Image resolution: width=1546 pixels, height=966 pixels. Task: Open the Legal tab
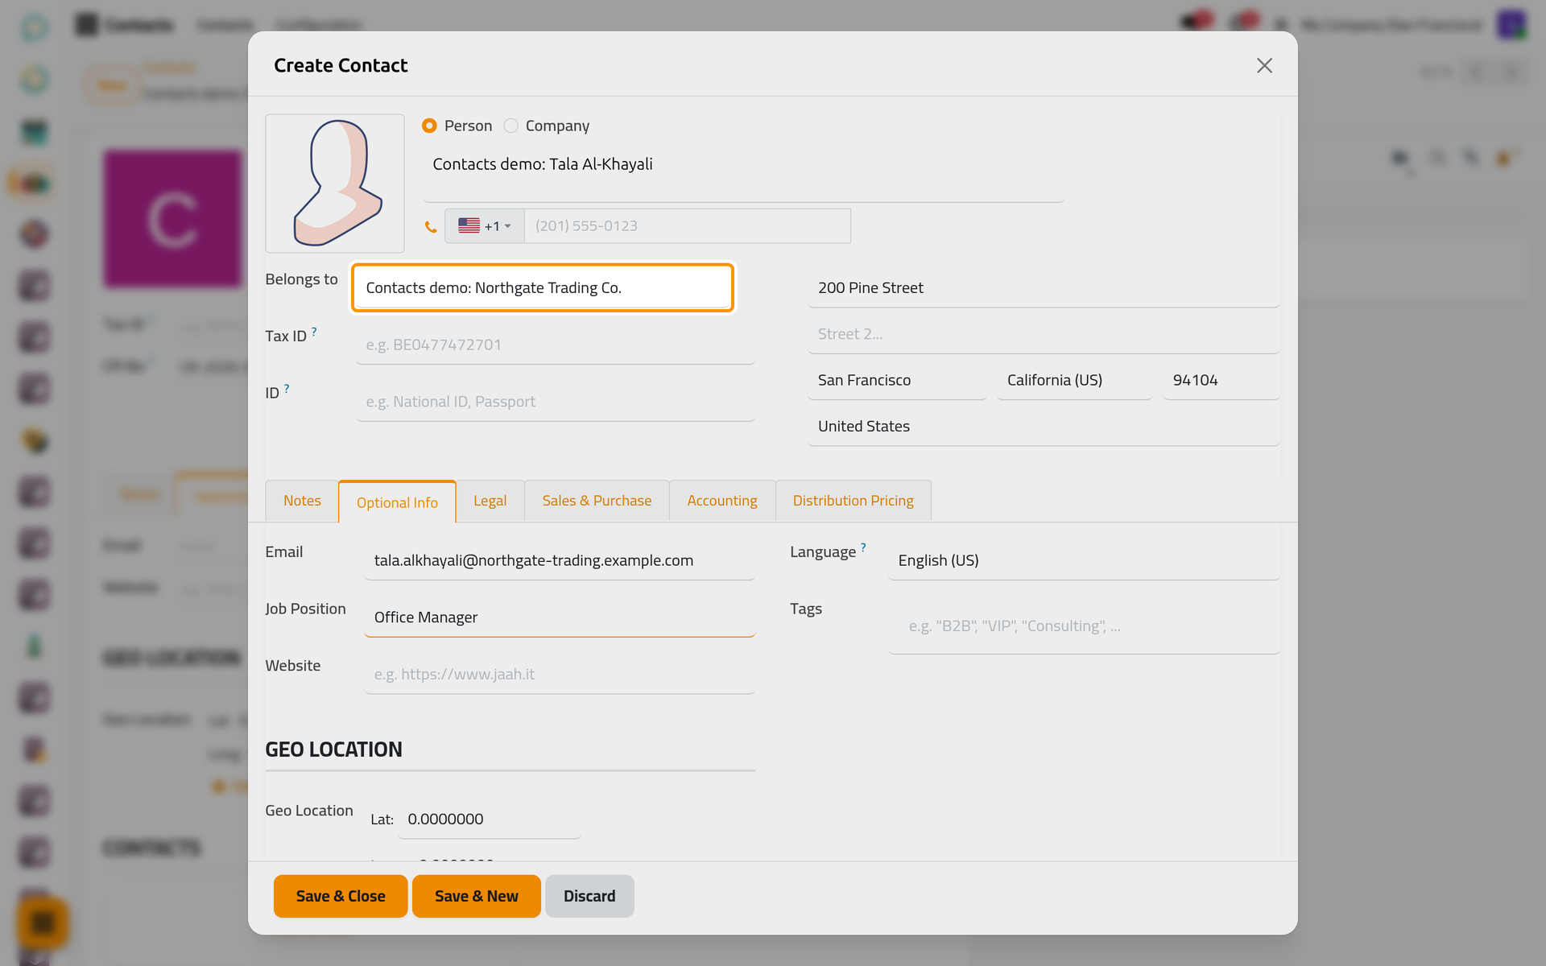pyautogui.click(x=490, y=501)
